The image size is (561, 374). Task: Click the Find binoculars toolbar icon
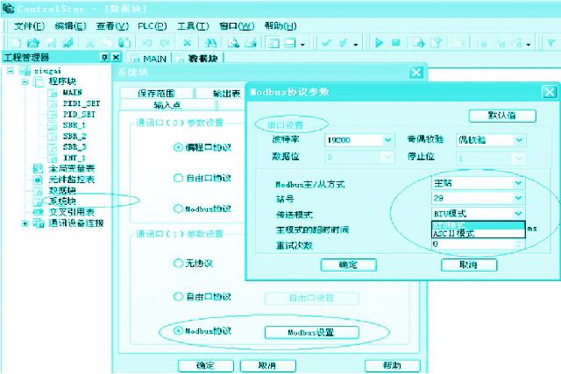pyautogui.click(x=212, y=42)
